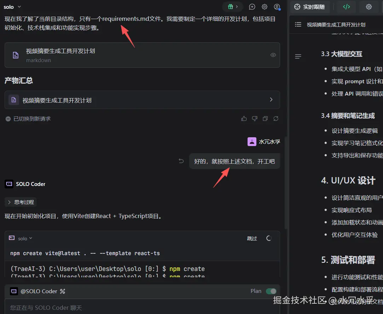Open the solo terminal dropdown
This screenshot has height=314, width=383.
[x=25, y=238]
